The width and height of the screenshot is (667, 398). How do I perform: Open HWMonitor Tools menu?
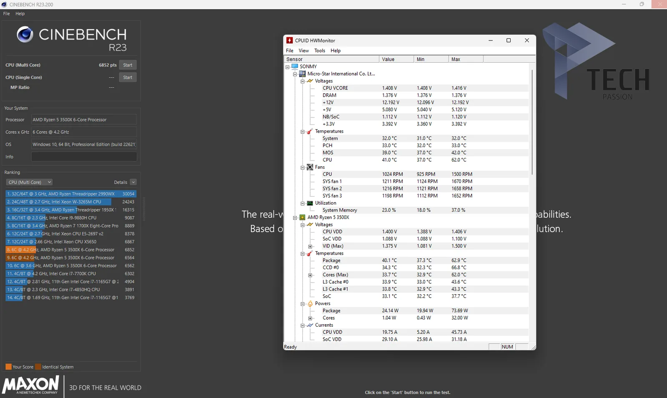click(x=320, y=50)
